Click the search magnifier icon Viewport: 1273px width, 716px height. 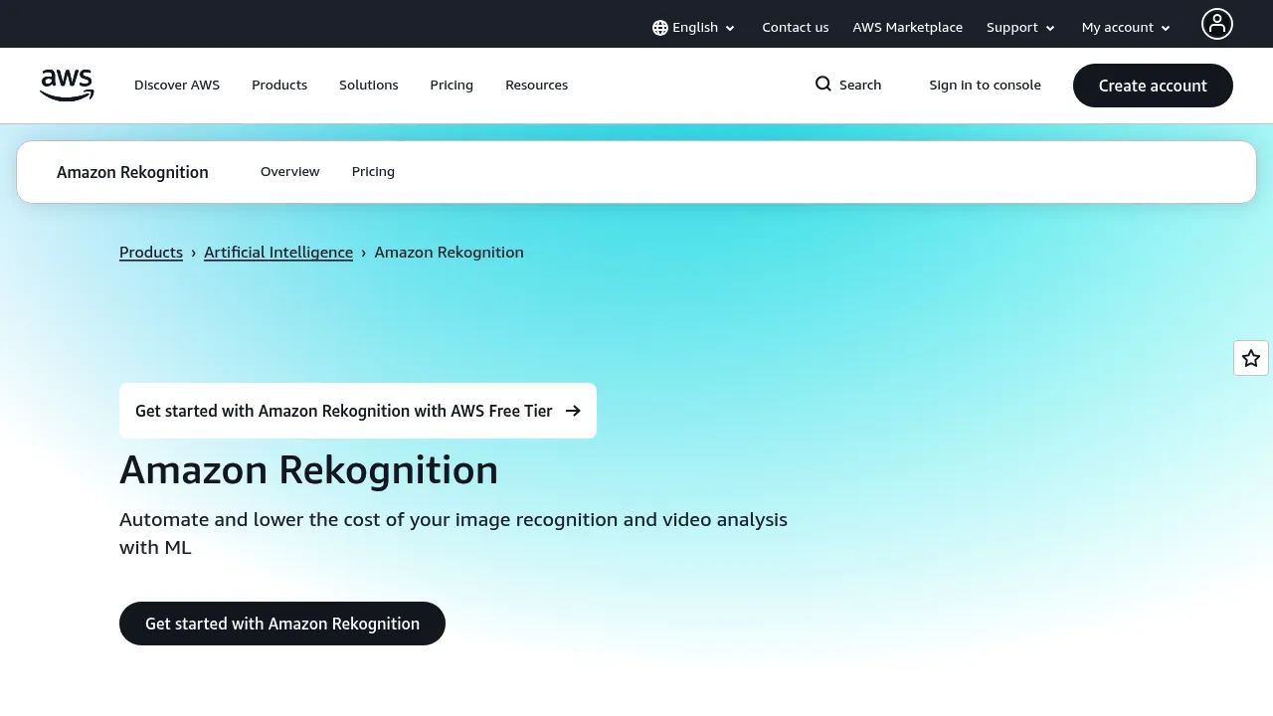point(823,84)
